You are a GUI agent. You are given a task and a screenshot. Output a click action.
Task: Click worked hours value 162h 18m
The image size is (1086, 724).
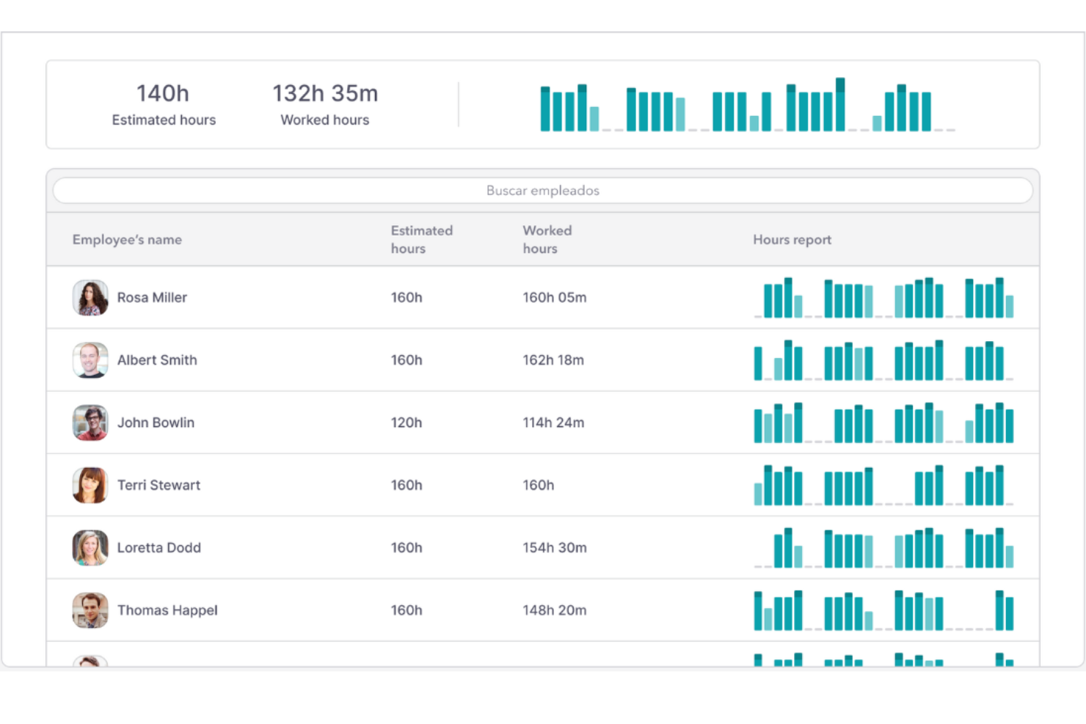[553, 360]
